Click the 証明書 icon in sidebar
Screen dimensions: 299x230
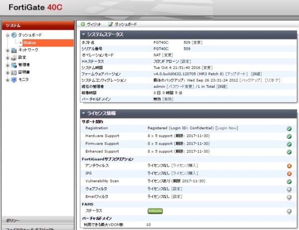pyautogui.click(x=14, y=72)
